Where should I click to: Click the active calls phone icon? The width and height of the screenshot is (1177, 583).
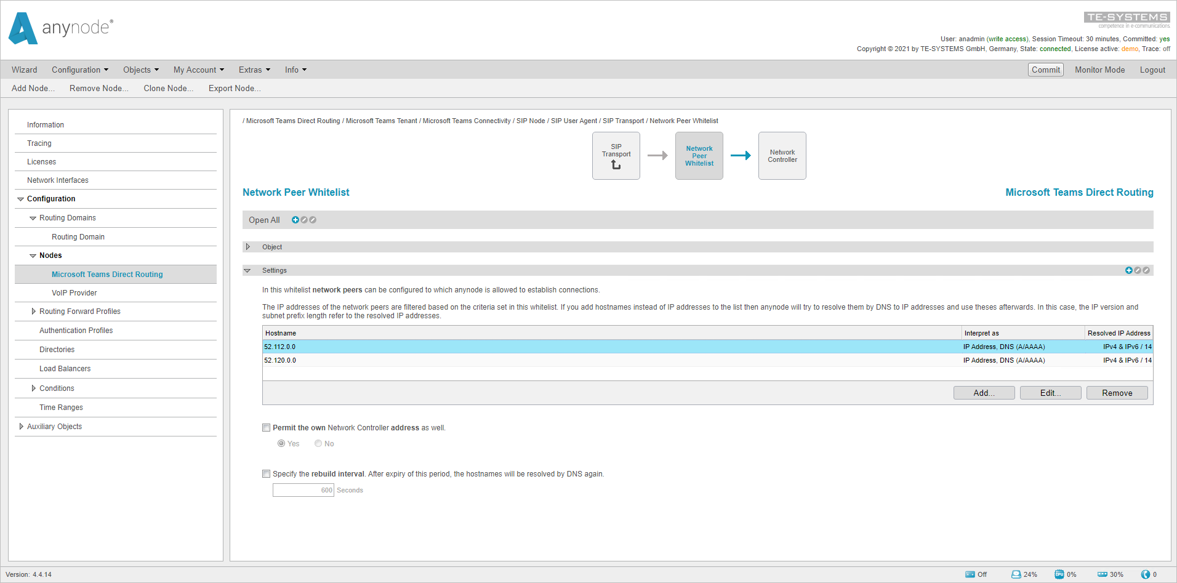1146,574
